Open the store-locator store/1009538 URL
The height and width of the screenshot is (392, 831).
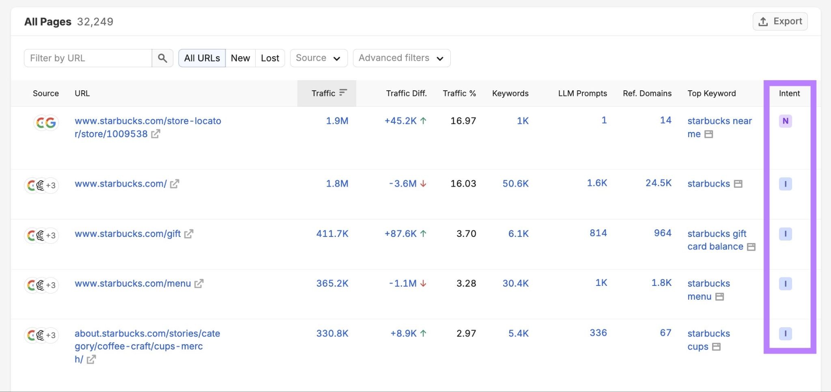(x=148, y=128)
